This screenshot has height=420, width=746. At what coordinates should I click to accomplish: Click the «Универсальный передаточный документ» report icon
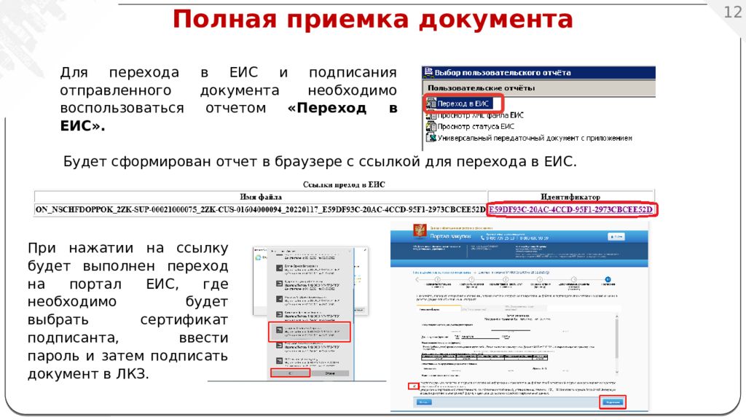coord(430,137)
